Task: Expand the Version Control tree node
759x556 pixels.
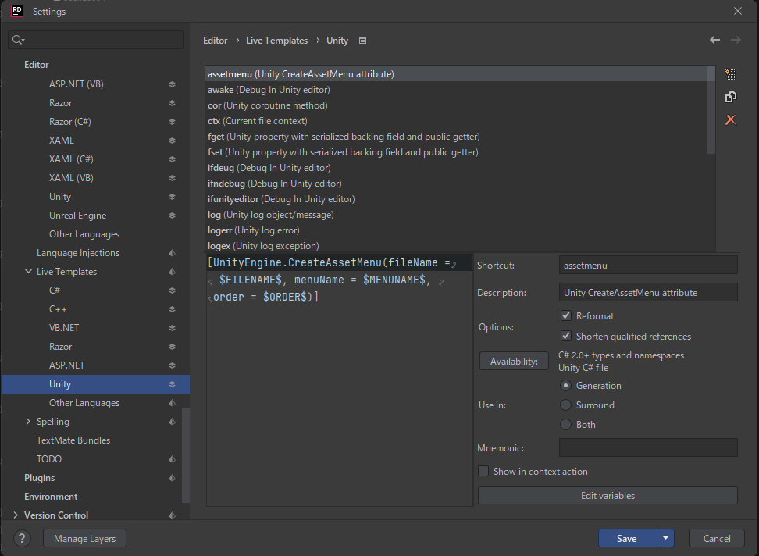Action: [x=16, y=515]
